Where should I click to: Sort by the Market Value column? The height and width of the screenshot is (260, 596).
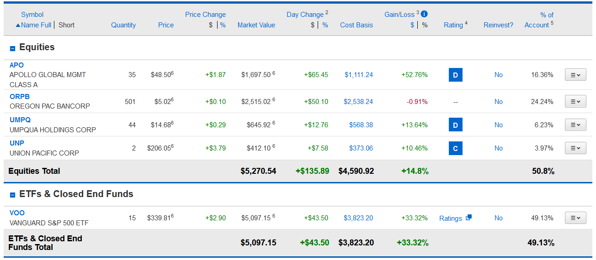click(x=256, y=25)
